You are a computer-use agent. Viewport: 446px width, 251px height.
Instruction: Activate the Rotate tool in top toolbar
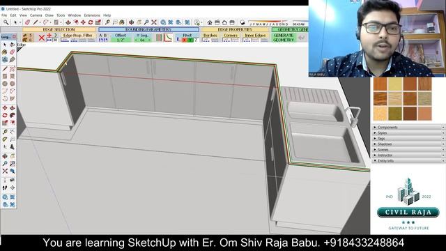(x=91, y=22)
